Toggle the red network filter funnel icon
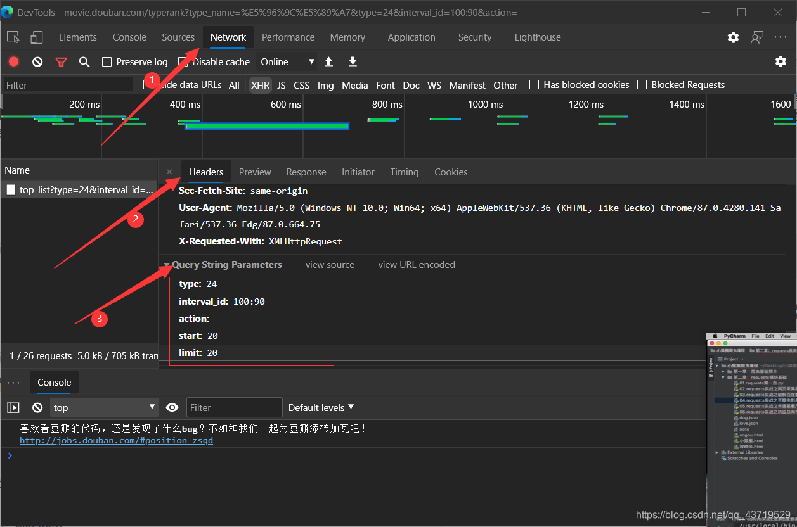The image size is (797, 527). 61,61
